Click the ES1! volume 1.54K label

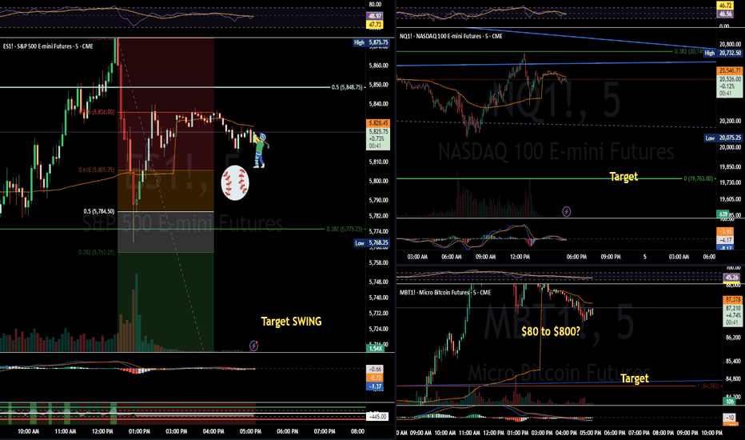(376, 349)
